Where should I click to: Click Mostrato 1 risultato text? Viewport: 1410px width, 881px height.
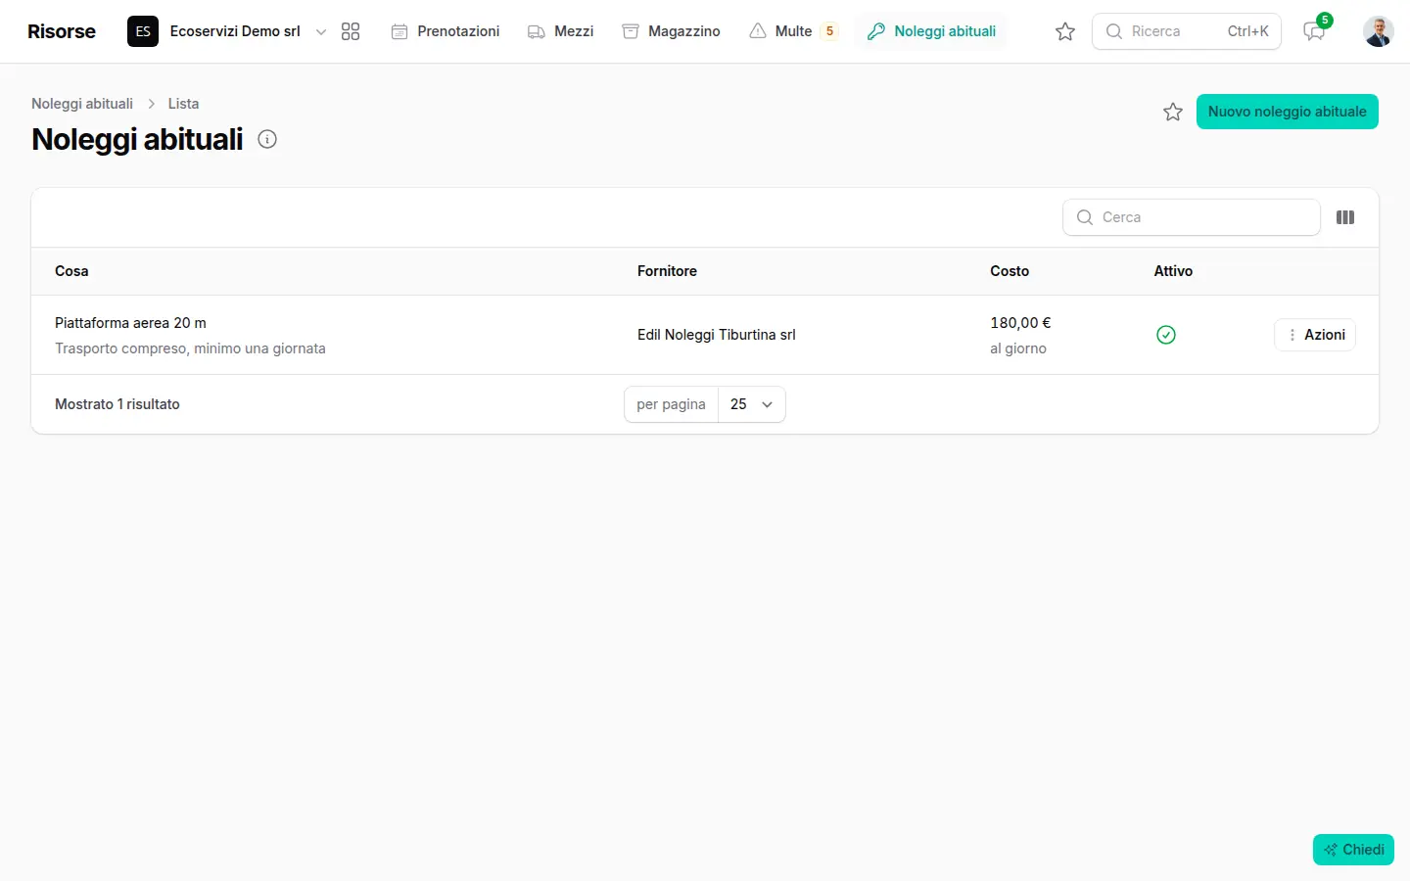click(117, 404)
